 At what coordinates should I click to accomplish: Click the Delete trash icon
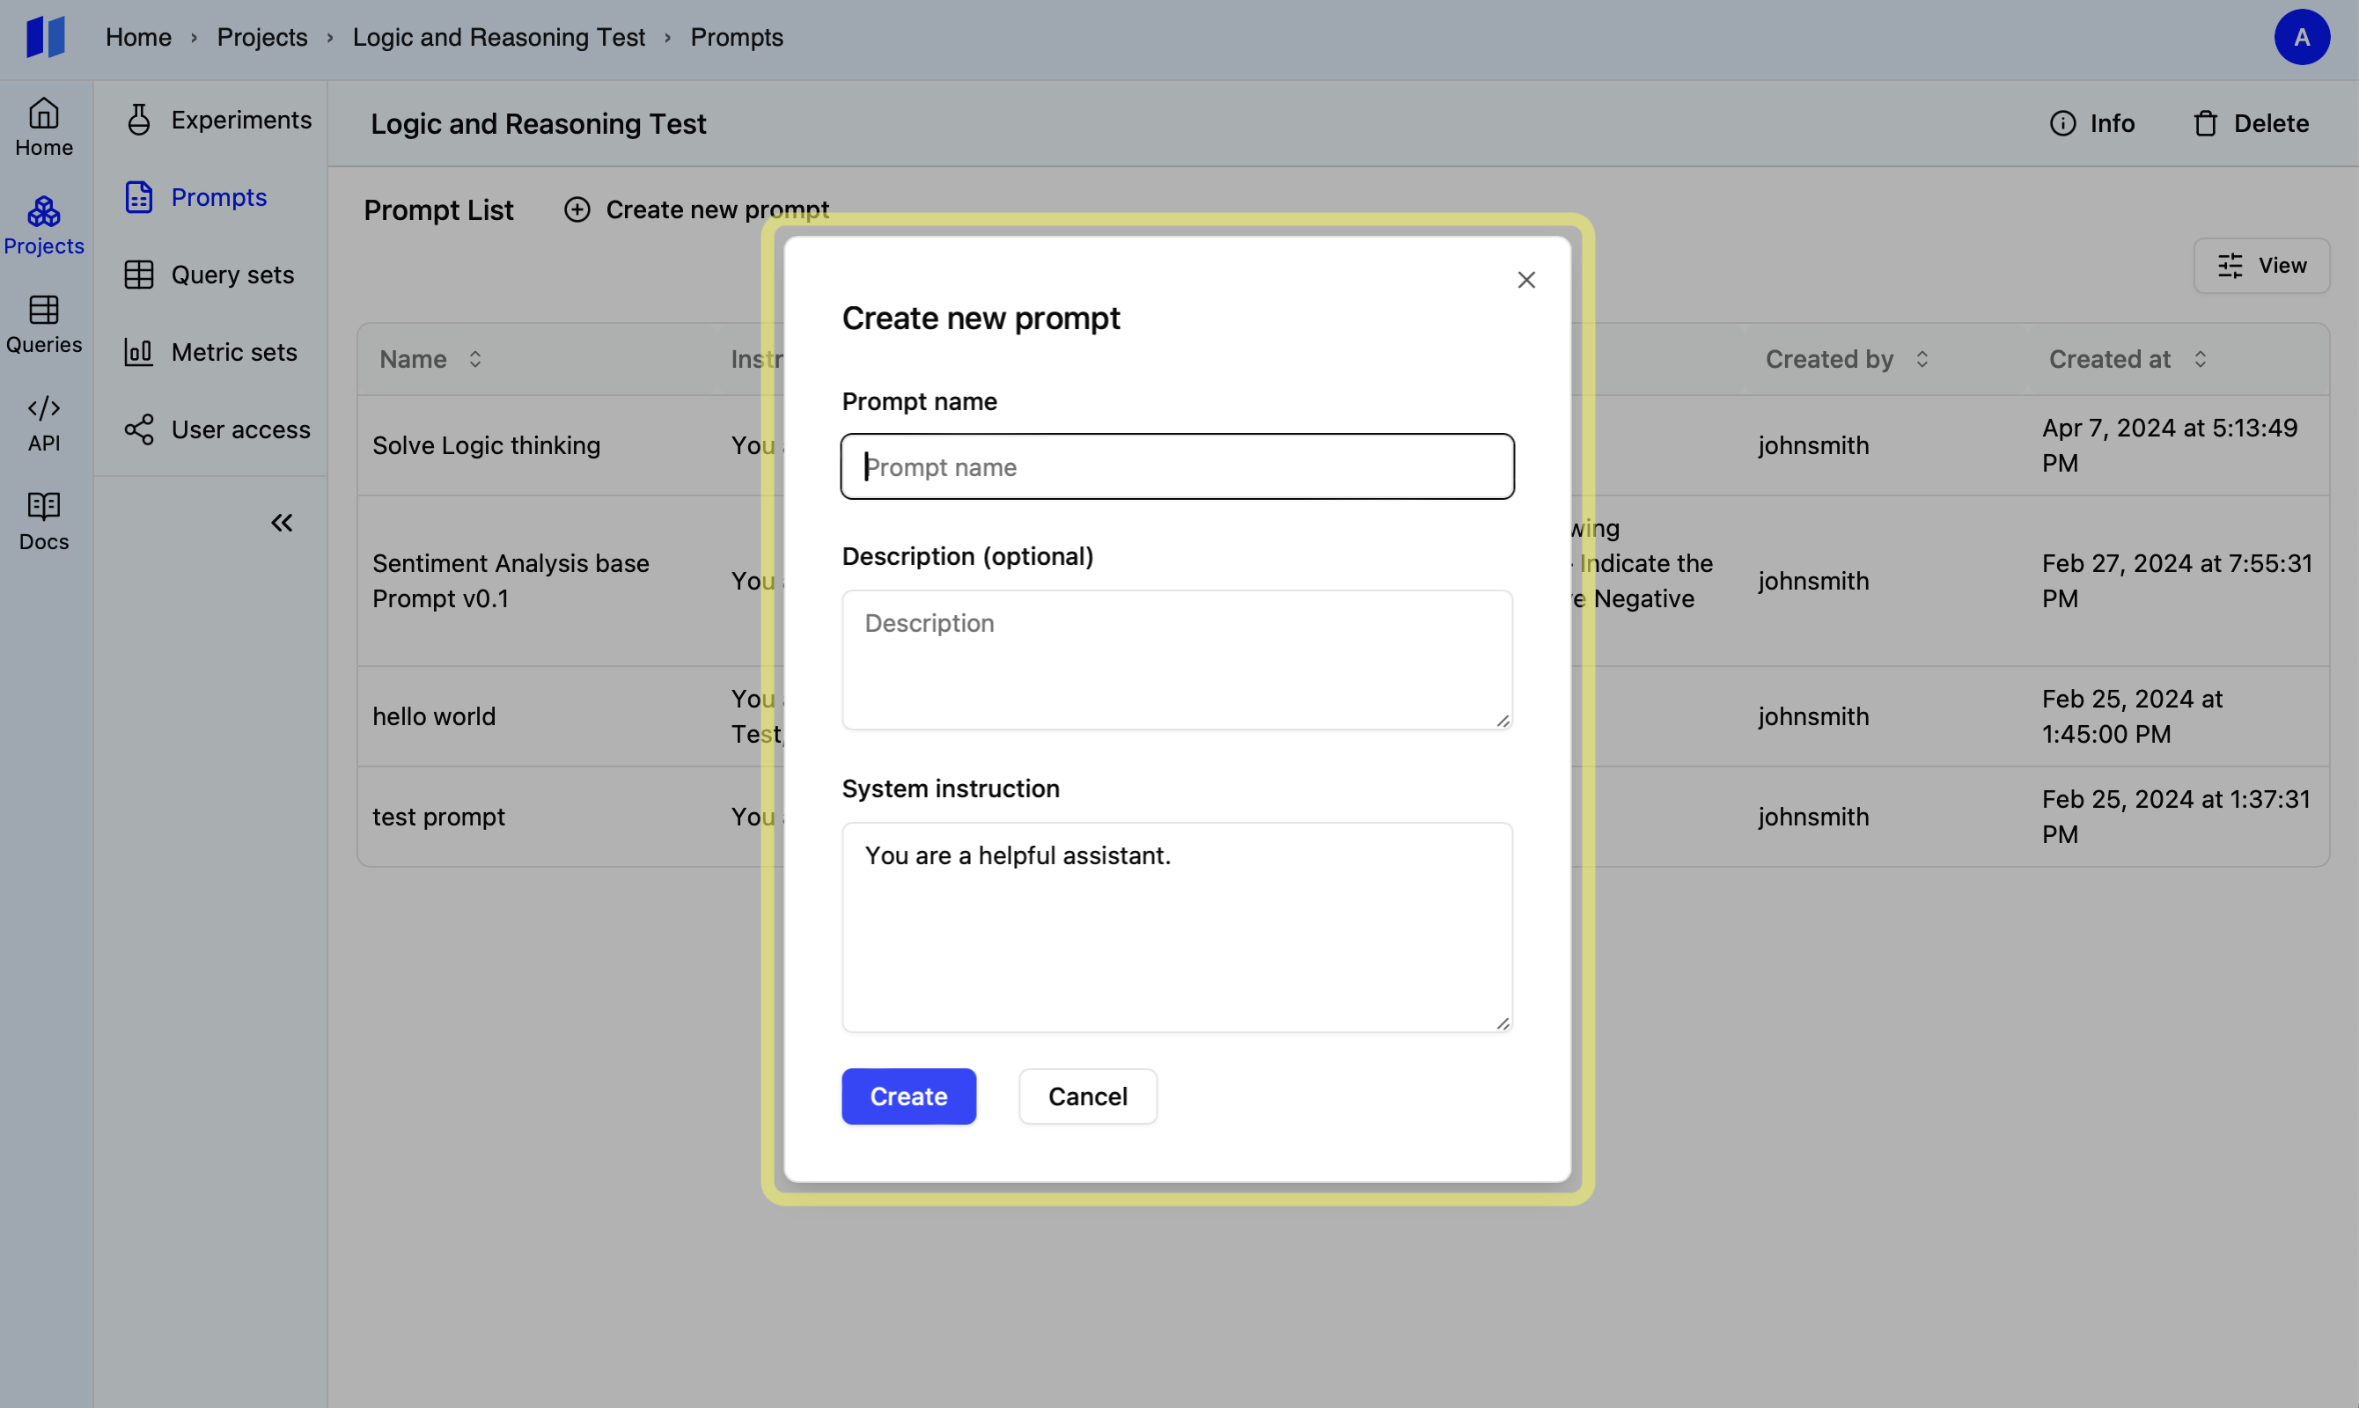point(2205,123)
